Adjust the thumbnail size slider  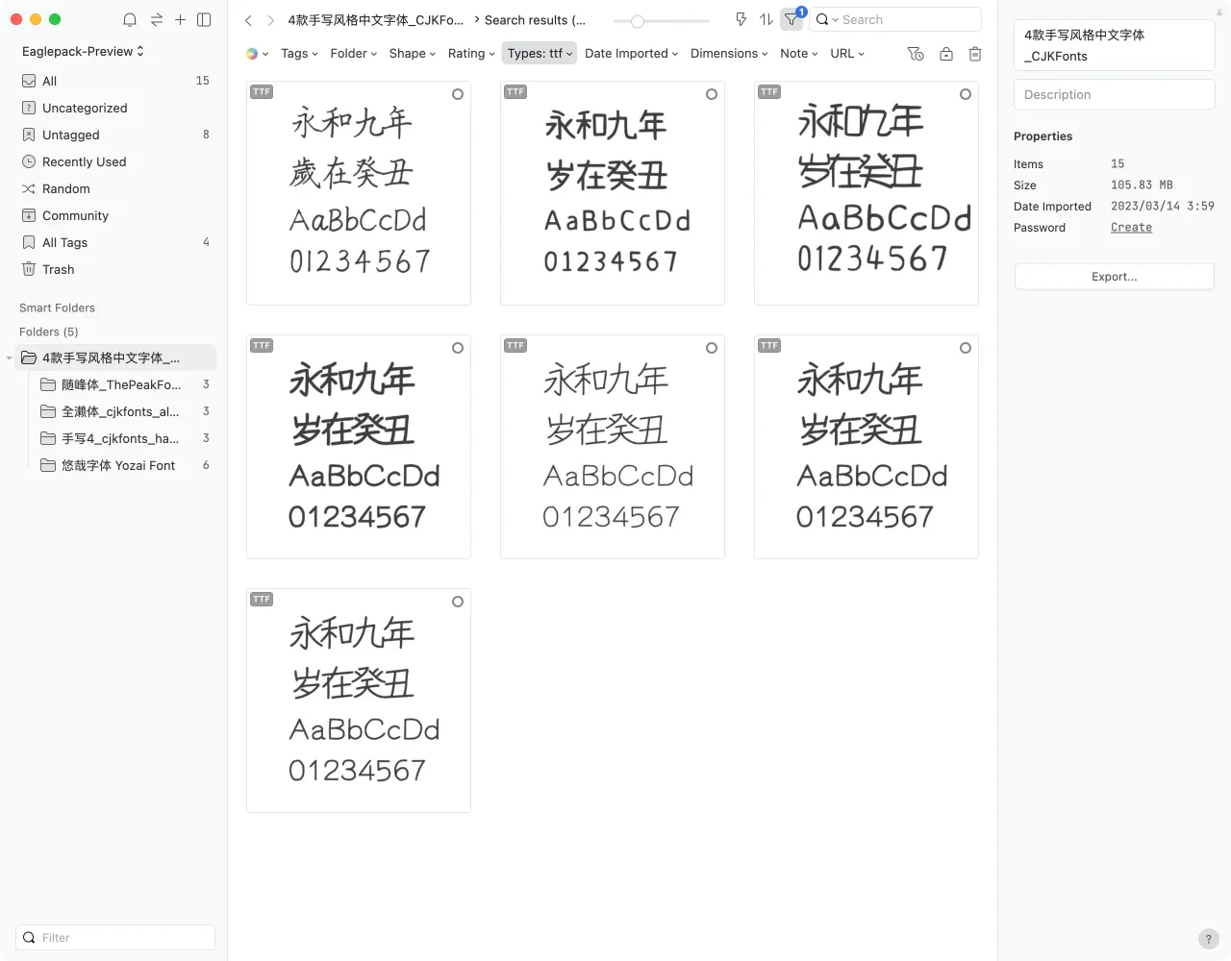click(x=637, y=20)
